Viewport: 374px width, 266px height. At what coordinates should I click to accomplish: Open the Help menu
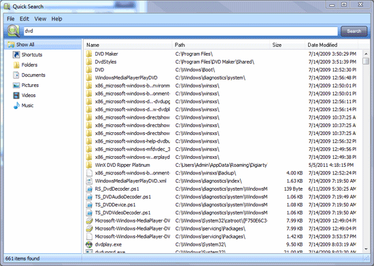[56, 19]
